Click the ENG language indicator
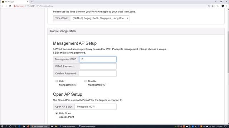The image size is (229, 128). pos(213,127)
